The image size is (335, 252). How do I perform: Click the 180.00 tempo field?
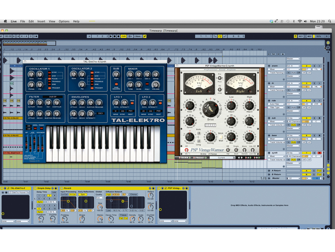pyautogui.click(x=7, y=36)
